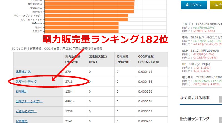Viewport: 222px width, 123px height.
Task: Click the value 3718 in スマートテック row
Action: (69, 82)
